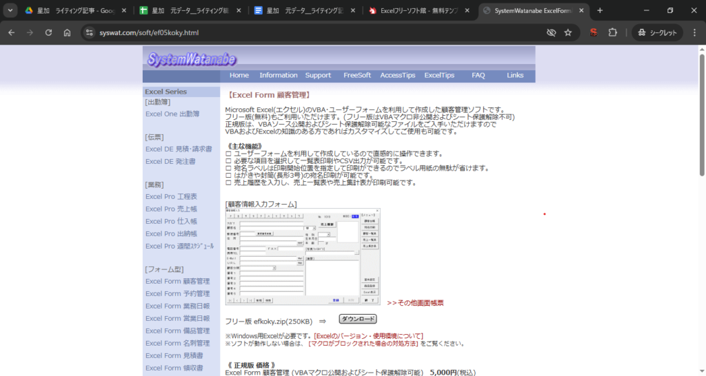The image size is (706, 376).
Task: Open the tab search dropdown arrow
Action: [10, 10]
